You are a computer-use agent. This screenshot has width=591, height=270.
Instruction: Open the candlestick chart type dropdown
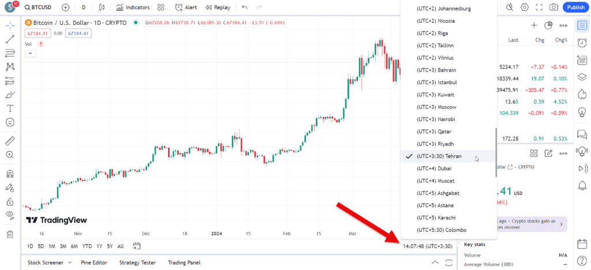tap(102, 7)
